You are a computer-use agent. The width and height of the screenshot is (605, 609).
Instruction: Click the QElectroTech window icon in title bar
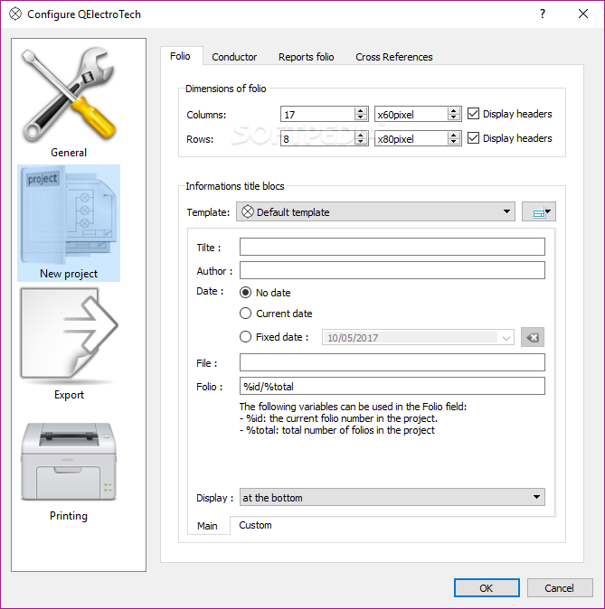click(15, 14)
